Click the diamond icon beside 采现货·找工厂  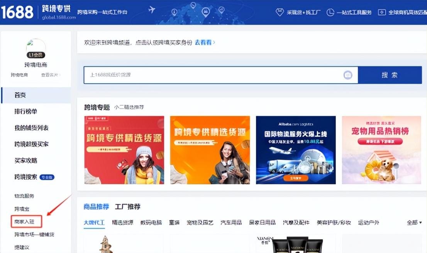coord(280,12)
